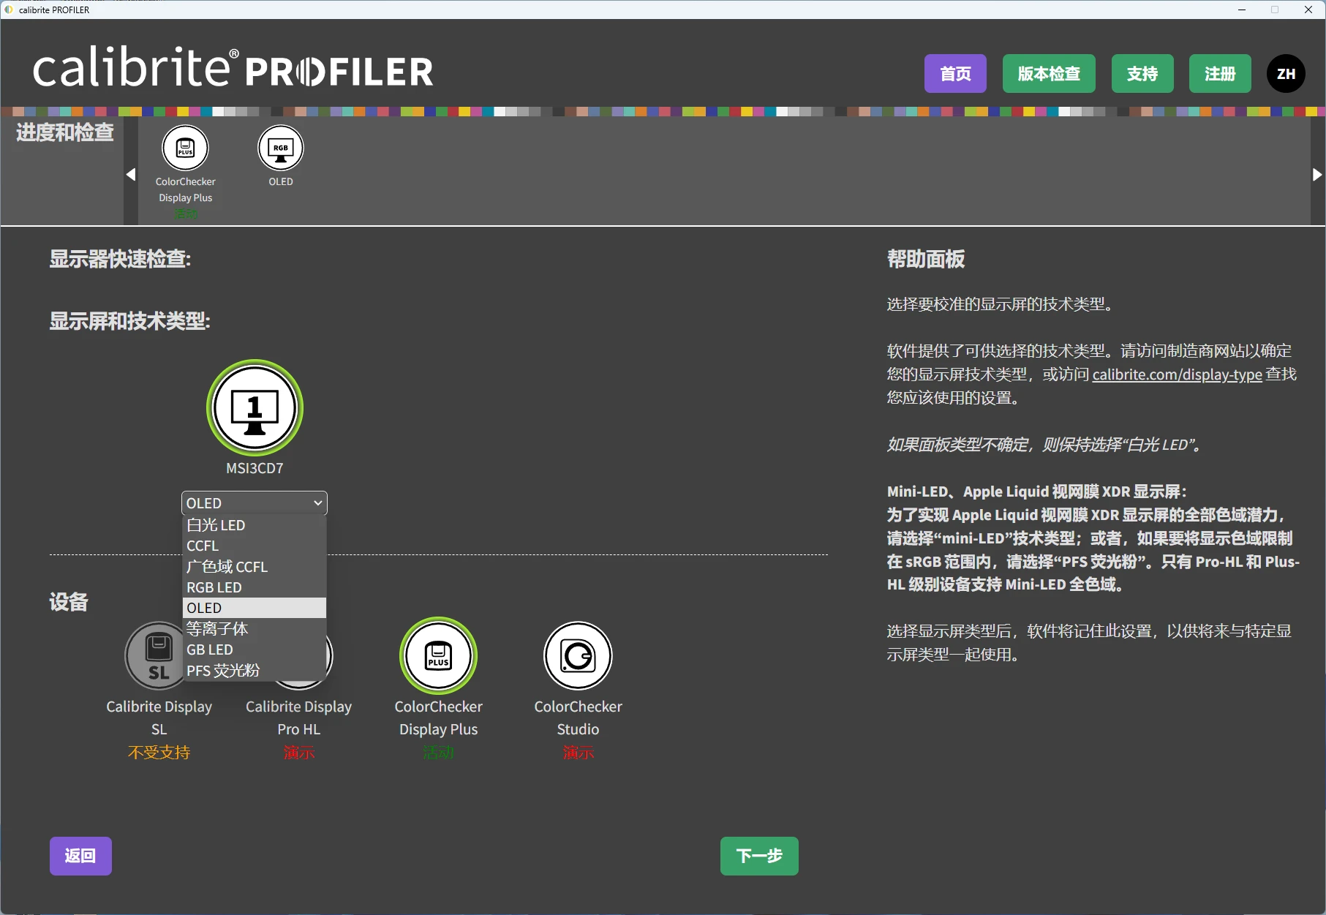Viewport: 1326px width, 915px height.
Task: Click the ColorChecker Display Plus progress icon
Action: tap(185, 148)
